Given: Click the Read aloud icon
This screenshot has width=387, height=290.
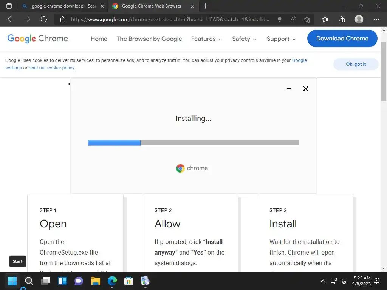Looking at the screenshot, I should point(293,19).
